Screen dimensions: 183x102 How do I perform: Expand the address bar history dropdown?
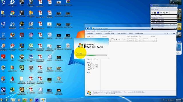pos(149,28)
